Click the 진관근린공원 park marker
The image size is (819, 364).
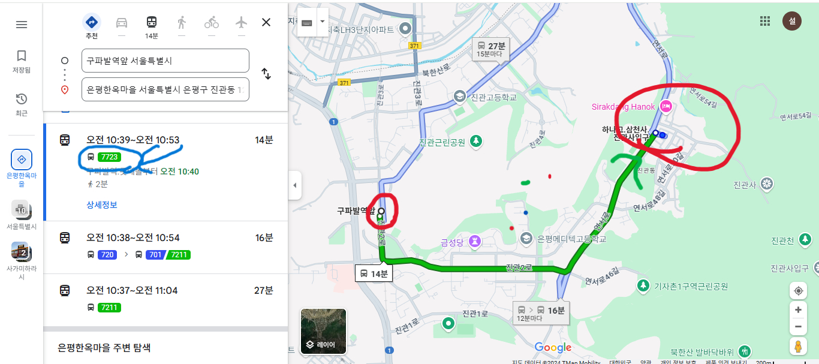[x=476, y=142]
